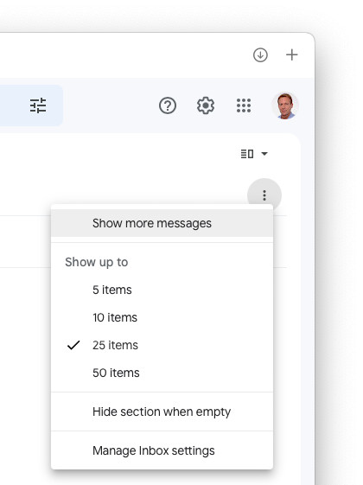Open Gmail support help icon
The image size is (363, 485).
coord(168,105)
